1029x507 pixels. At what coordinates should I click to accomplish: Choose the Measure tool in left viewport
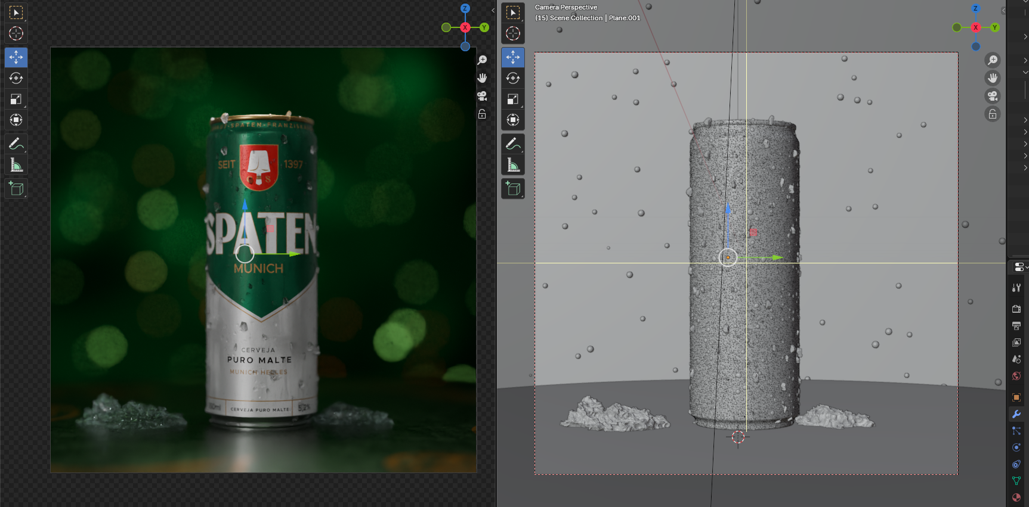point(16,164)
